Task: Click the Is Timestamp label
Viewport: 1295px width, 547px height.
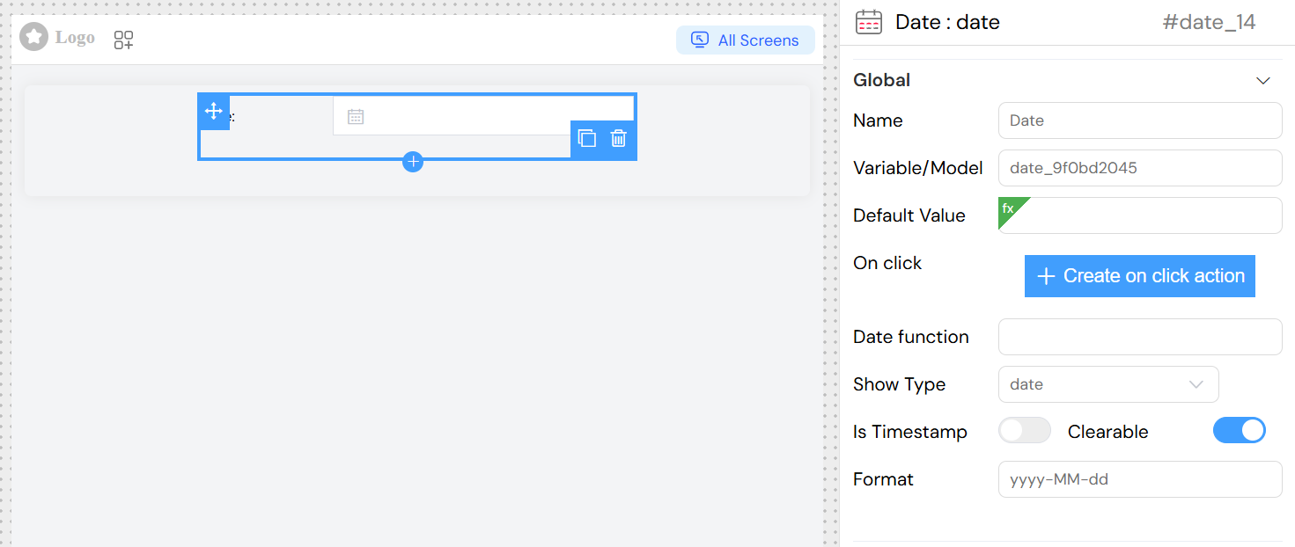Action: [x=910, y=432]
